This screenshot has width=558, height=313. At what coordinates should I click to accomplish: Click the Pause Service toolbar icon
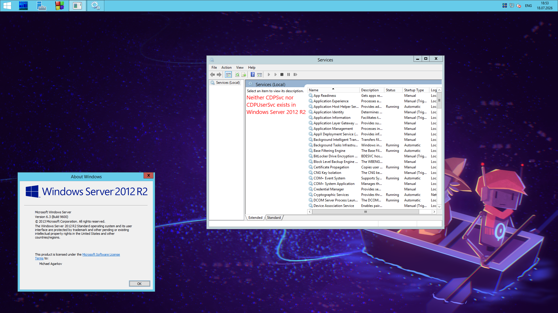[x=289, y=75]
